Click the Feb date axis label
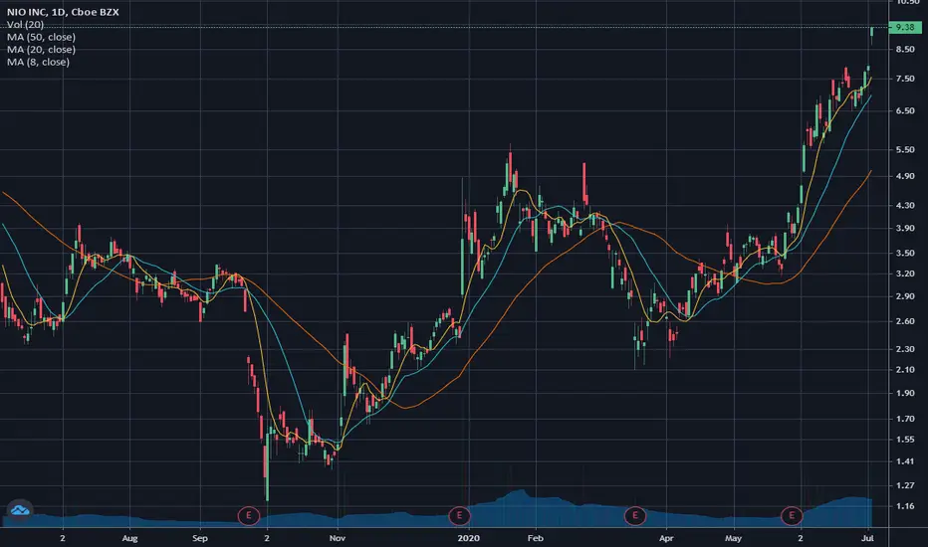Screen dimensions: 928x547 coord(535,538)
